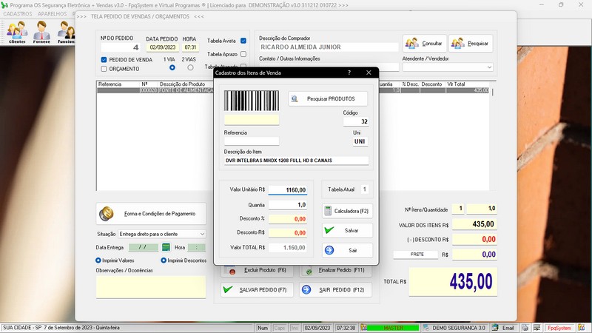Check the ORÇAMENTO checkbox
Image resolution: width=592 pixels, height=333 pixels.
104,69
